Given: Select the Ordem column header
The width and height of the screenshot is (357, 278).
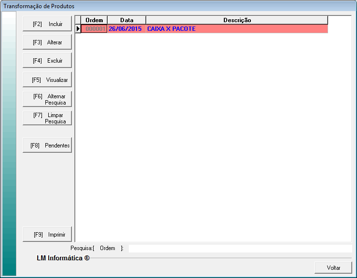Looking at the screenshot, I should (94, 20).
